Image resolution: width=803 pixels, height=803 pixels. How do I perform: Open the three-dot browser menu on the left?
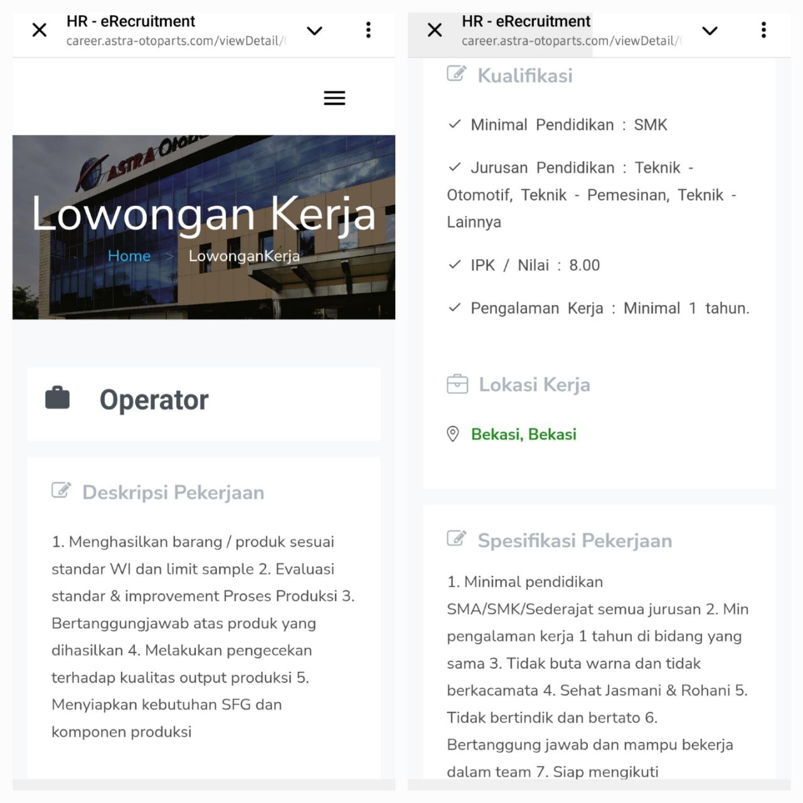pos(368,29)
